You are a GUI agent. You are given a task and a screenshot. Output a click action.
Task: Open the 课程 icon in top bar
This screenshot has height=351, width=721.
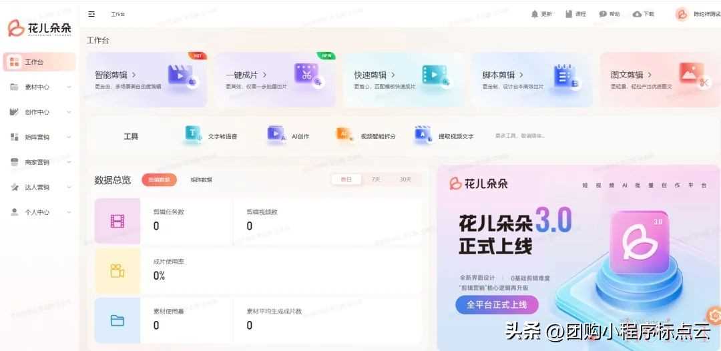click(569, 14)
